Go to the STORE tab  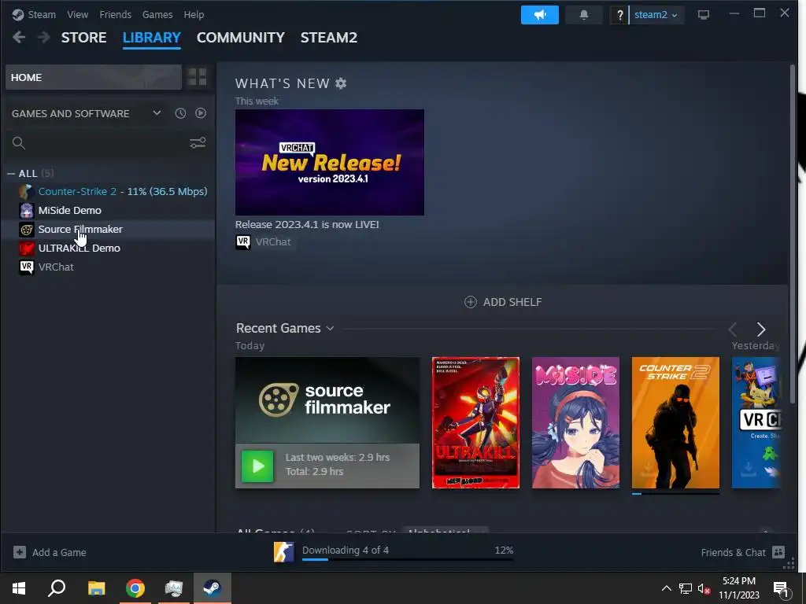click(x=83, y=38)
